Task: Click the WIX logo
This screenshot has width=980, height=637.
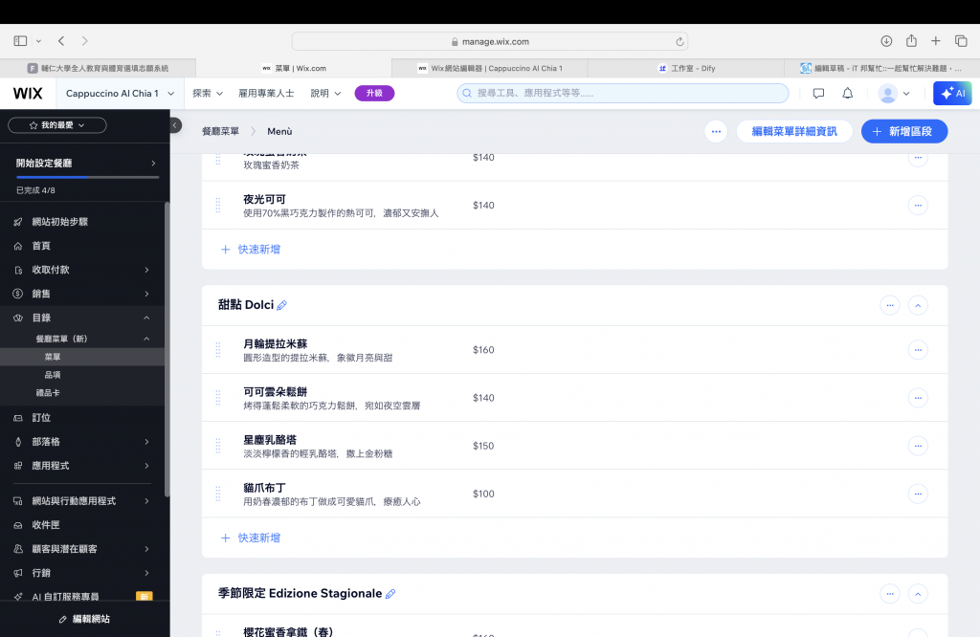Action: click(28, 93)
